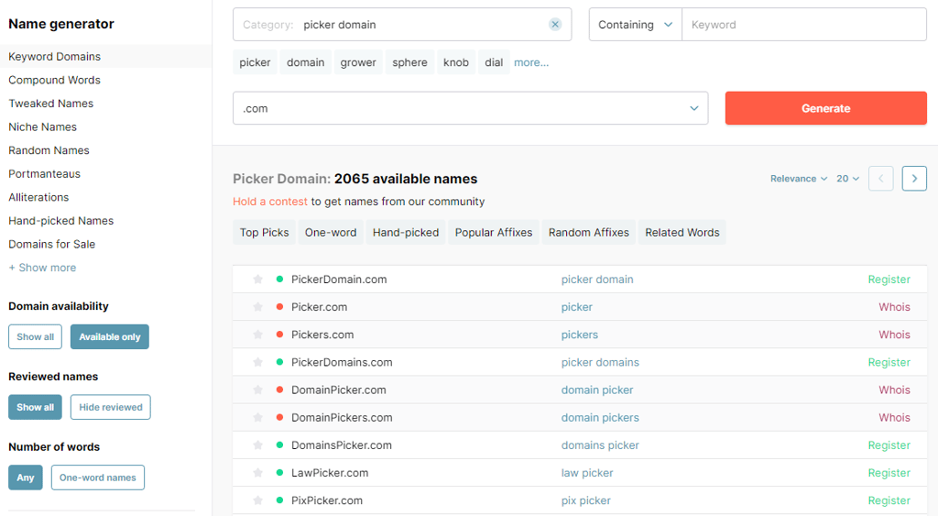Clear the picker domain category field
Image resolution: width=938 pixels, height=516 pixels.
pyautogui.click(x=555, y=25)
